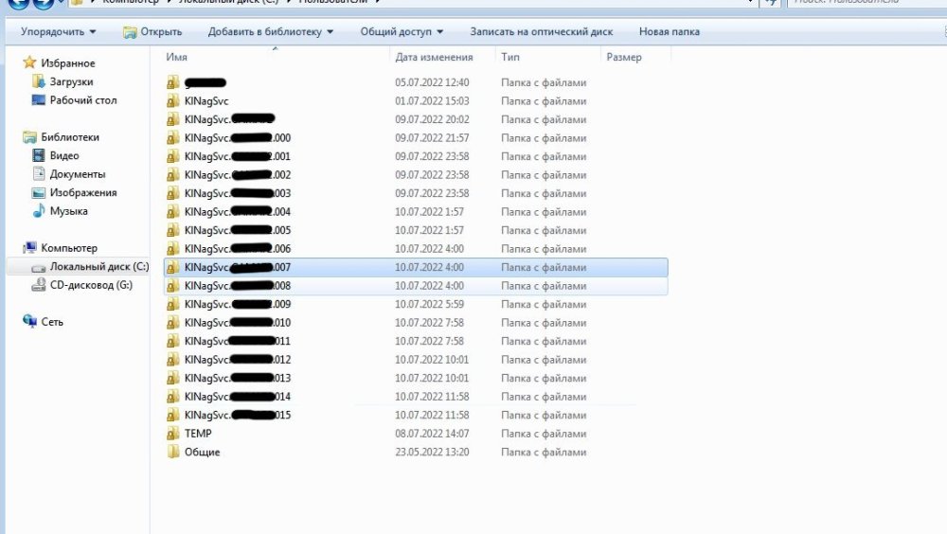Sort by Имя column header
The image size is (947, 534).
176,57
